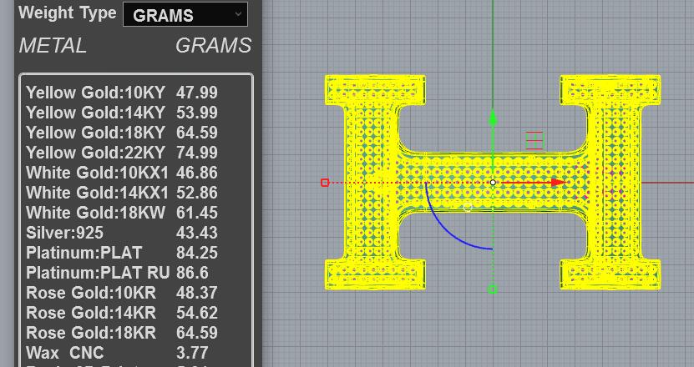
Task: Select the Yellow Gold:18KY row
Action: (122, 133)
